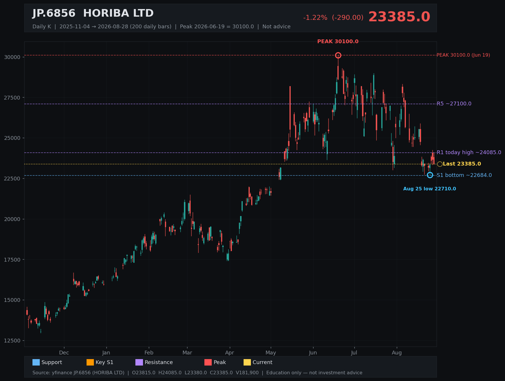Viewport: 505px width, 381px height.
Task: Click the low value L23380.0
Action: tap(196, 373)
